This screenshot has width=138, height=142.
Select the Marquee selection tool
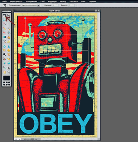click(x=5, y=19)
